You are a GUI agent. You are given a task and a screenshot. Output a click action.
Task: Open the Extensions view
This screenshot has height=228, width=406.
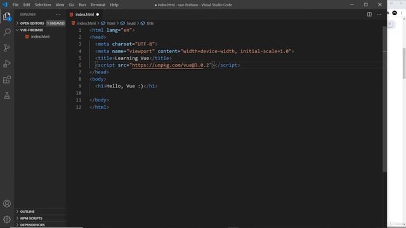[x=7, y=80]
